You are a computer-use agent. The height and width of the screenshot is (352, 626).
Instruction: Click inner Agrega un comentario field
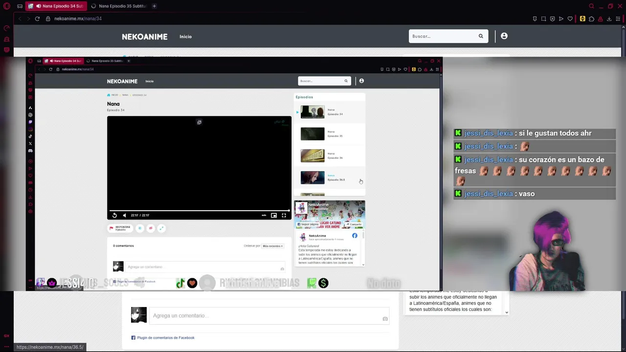pyautogui.click(x=204, y=267)
